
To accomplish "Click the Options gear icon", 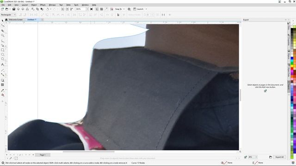I will (129, 9).
